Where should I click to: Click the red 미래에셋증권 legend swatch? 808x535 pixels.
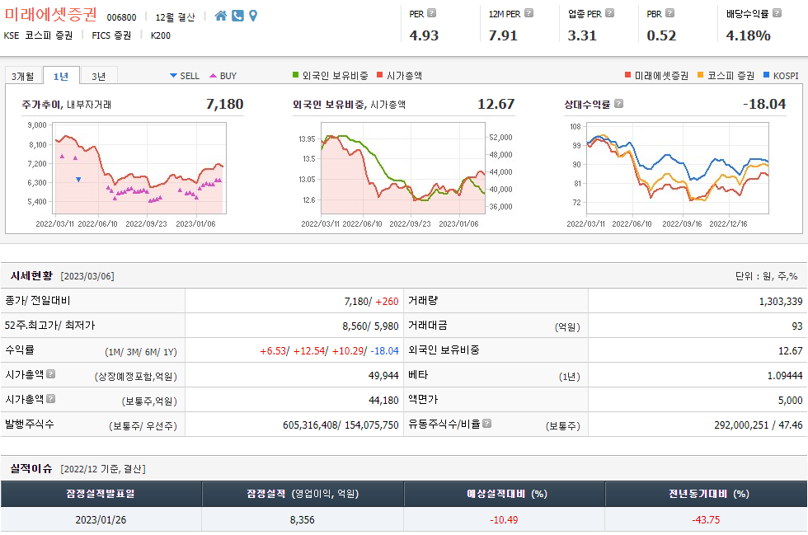coord(627,75)
